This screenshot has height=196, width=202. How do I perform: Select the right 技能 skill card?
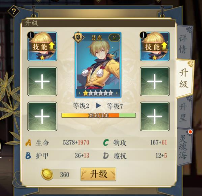click(155, 46)
